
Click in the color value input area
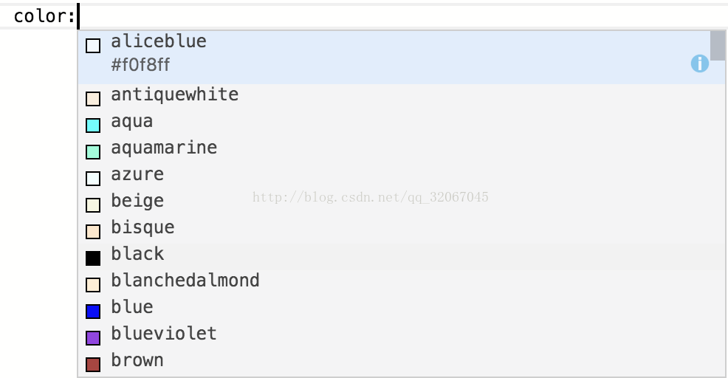point(403,16)
